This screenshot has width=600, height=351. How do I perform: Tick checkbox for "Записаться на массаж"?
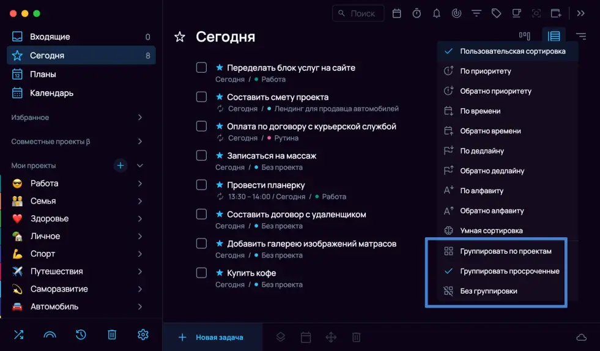pos(201,155)
